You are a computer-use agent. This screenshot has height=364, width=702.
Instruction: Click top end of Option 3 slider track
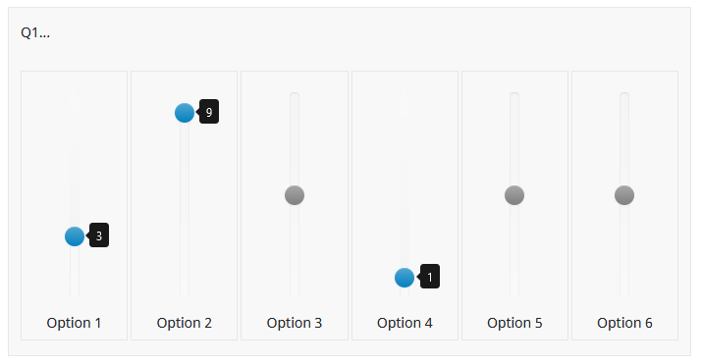[295, 96]
